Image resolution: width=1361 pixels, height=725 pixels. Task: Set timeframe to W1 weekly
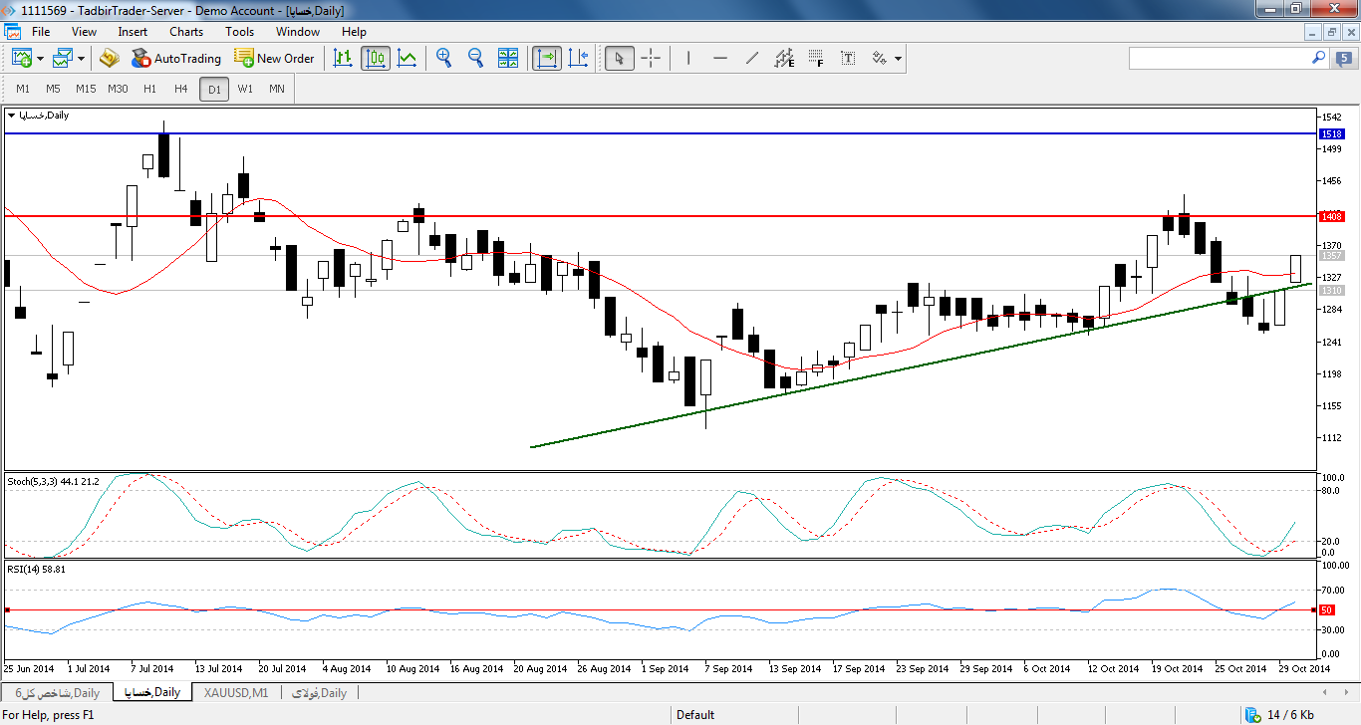tap(245, 89)
